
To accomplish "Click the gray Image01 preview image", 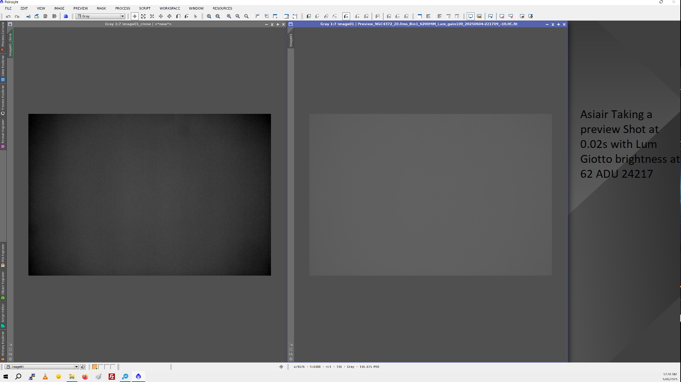I will click(431, 195).
